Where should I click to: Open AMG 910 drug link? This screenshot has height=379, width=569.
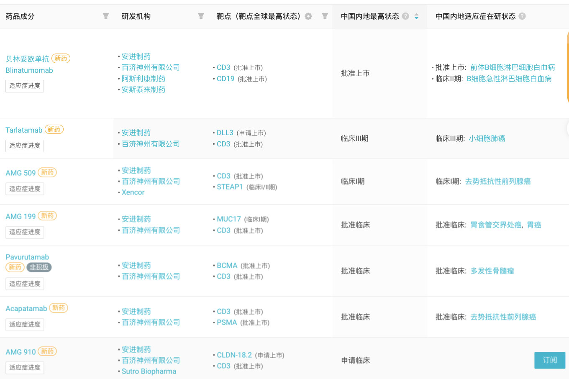pyautogui.click(x=21, y=352)
